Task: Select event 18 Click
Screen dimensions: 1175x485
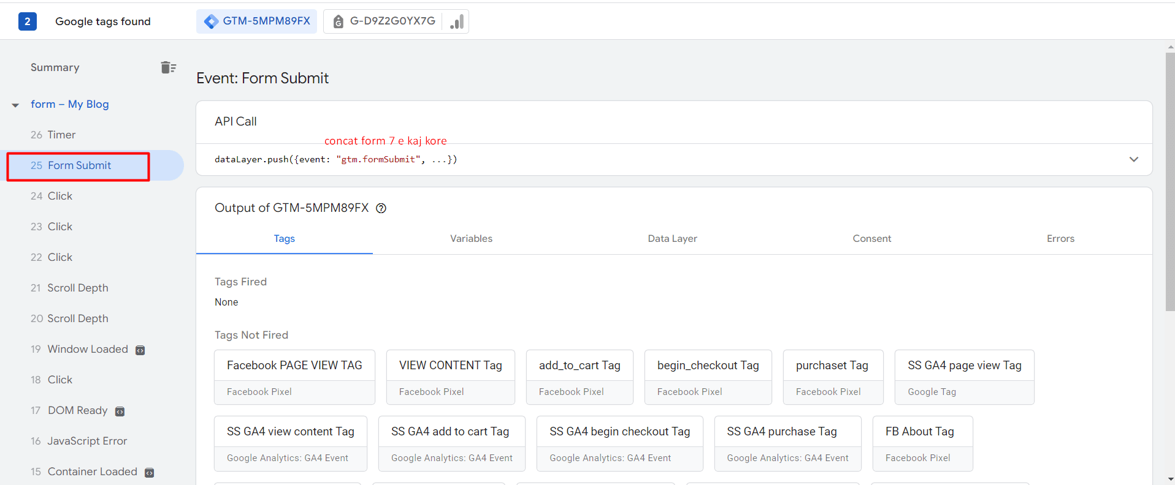Action: coord(52,380)
